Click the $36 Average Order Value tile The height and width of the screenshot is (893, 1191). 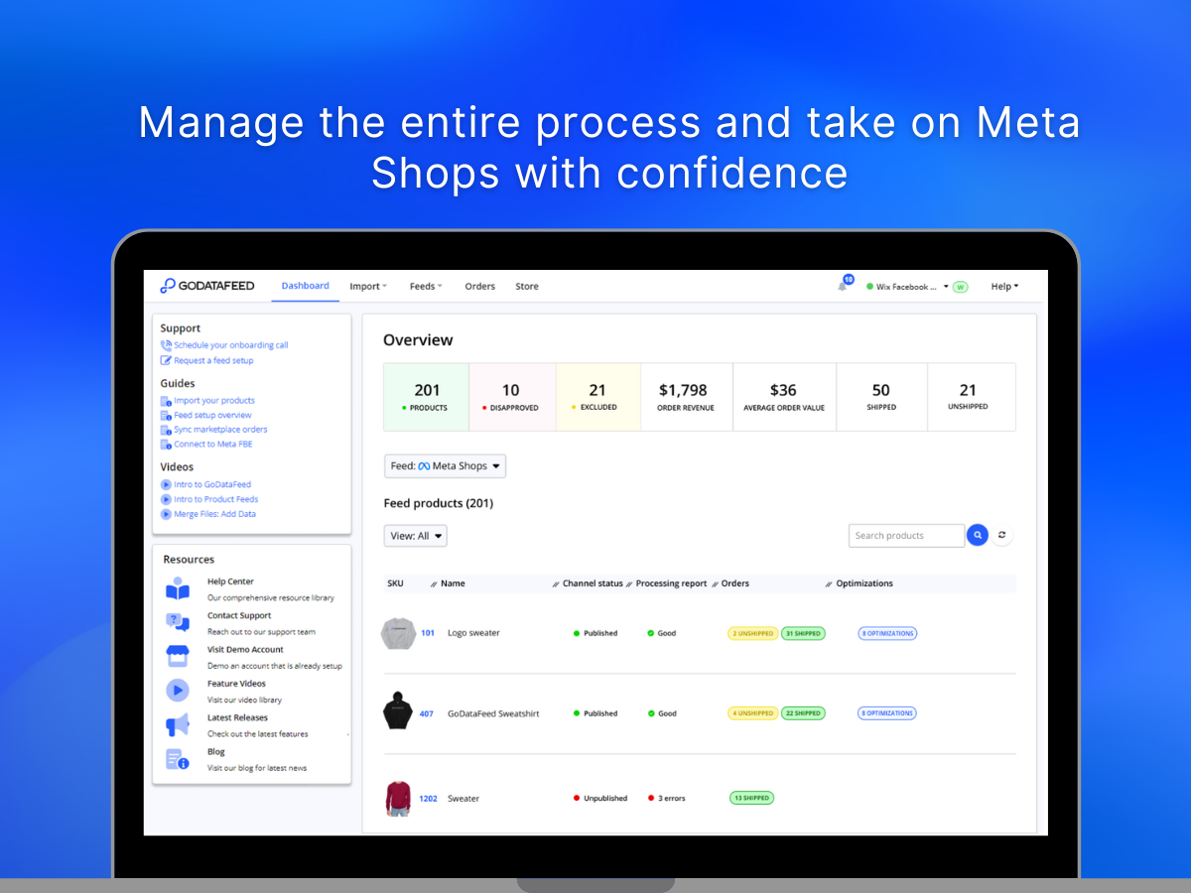[783, 397]
